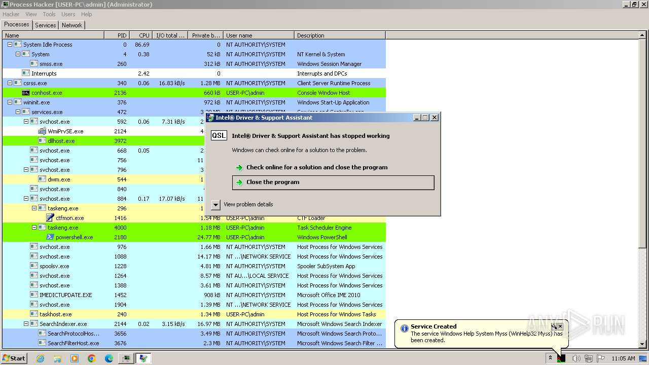Open Windows Explorer from the taskbar

click(57, 358)
